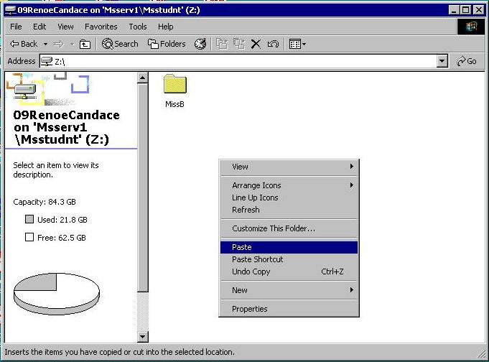The image size is (489, 362).
Task: Open the Edit menu
Action: pos(39,27)
